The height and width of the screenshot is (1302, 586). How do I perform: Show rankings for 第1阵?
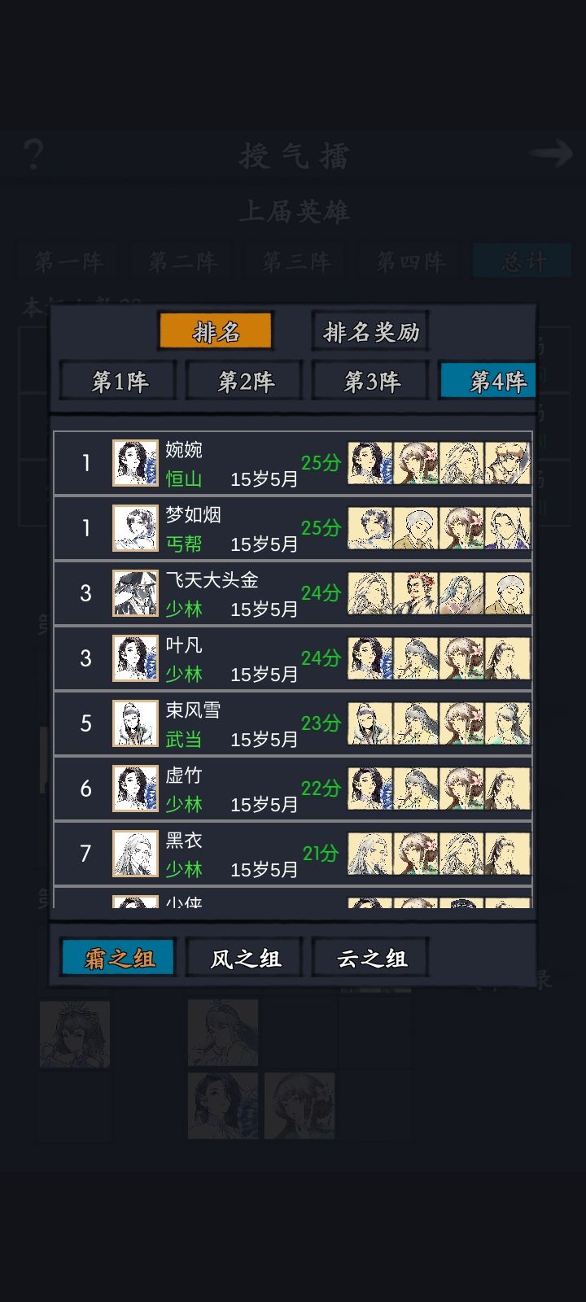(119, 381)
